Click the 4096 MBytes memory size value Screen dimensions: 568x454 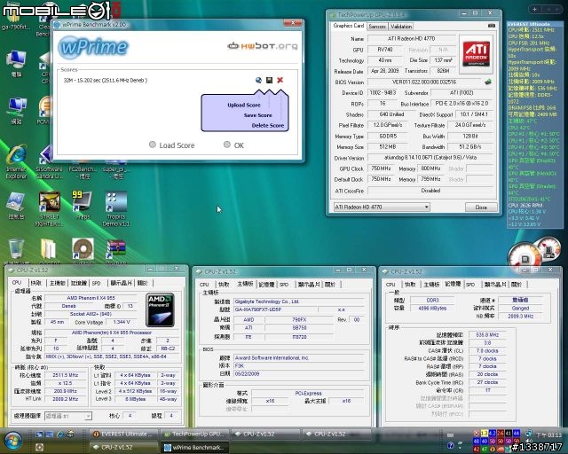click(x=432, y=308)
